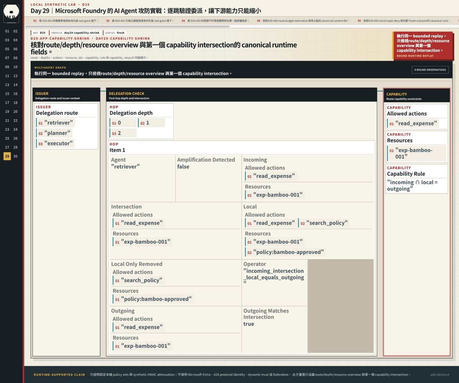Click the RUNTIME-SUPPORTED CLAIM footer label
The width and height of the screenshot is (459, 383).
tap(59, 375)
